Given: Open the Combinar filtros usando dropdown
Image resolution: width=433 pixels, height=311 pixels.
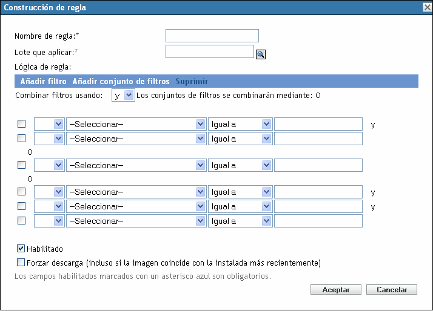Looking at the screenshot, I should tap(123, 95).
